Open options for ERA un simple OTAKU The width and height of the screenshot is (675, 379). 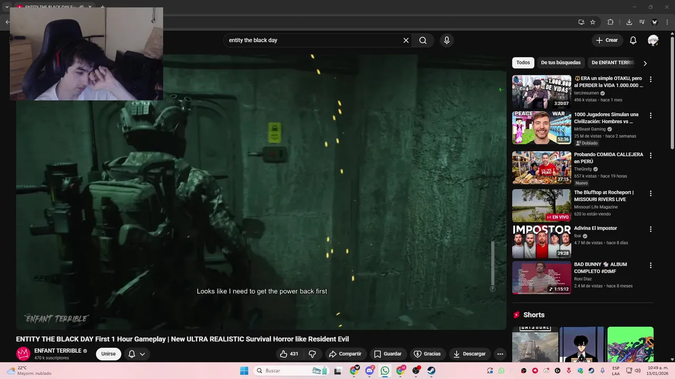[x=650, y=79]
